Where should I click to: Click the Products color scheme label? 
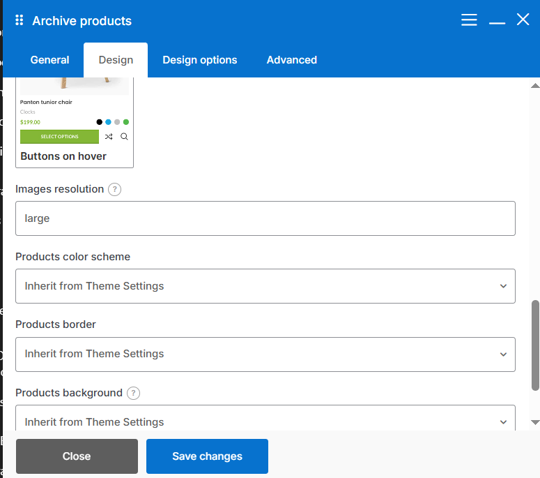point(72,257)
